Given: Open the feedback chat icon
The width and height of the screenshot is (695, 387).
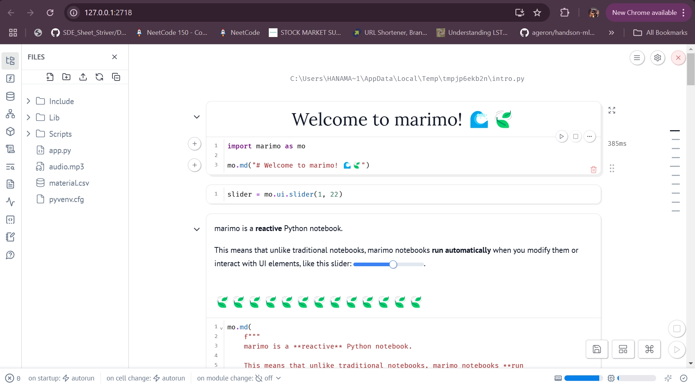Looking at the screenshot, I should pos(10,255).
